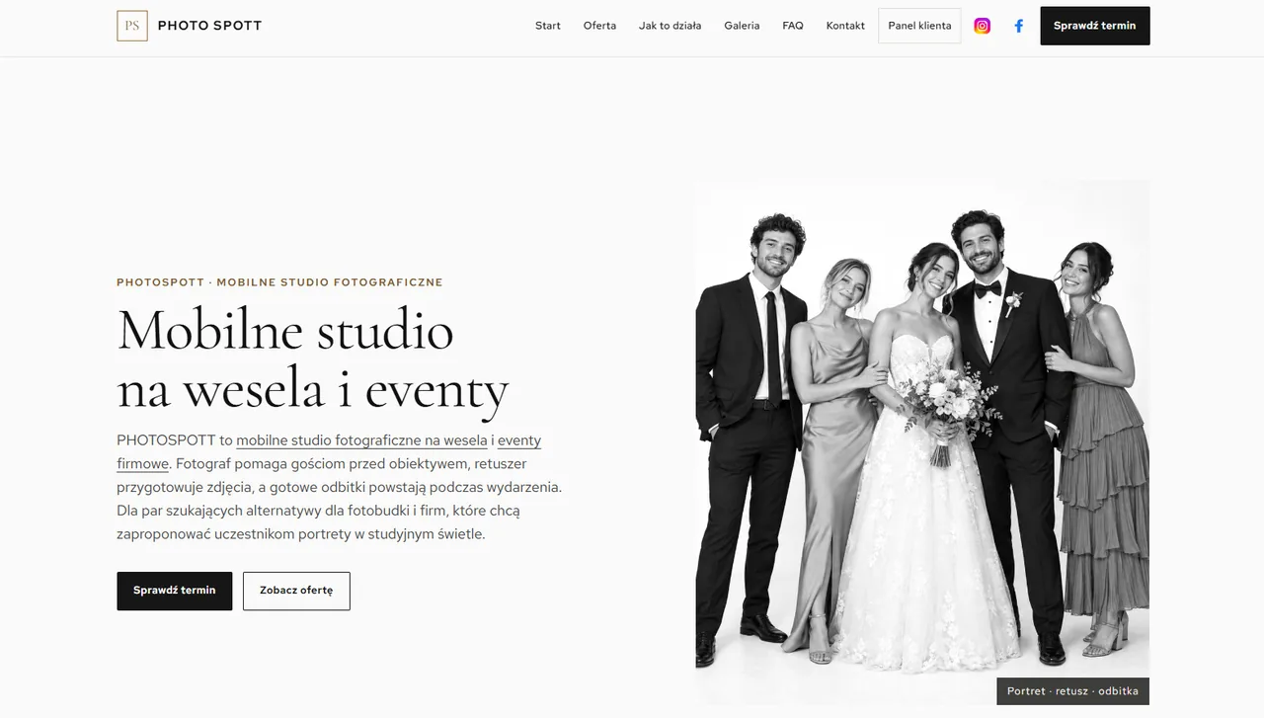
Task: Open the wedding group hero photo
Action: [x=922, y=441]
